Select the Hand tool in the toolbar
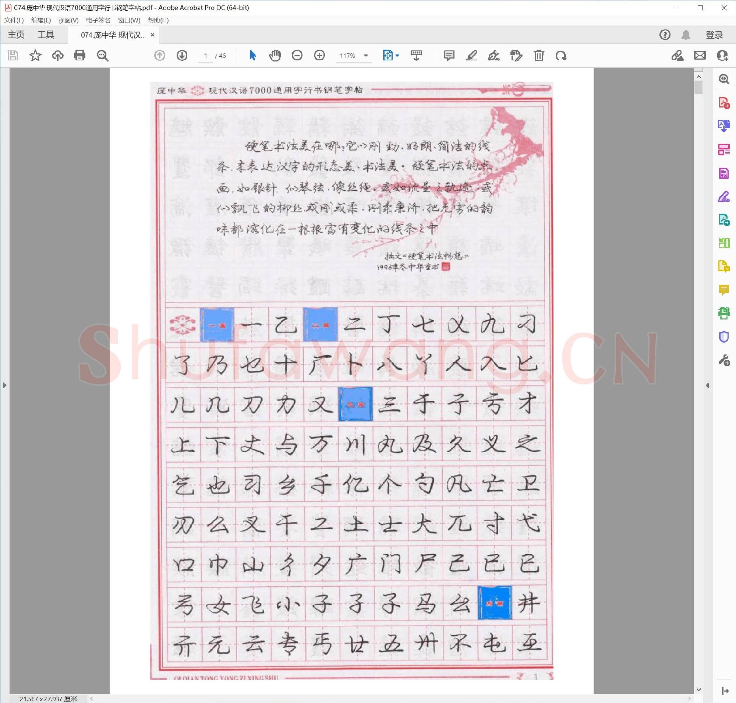736x703 pixels. pos(275,56)
